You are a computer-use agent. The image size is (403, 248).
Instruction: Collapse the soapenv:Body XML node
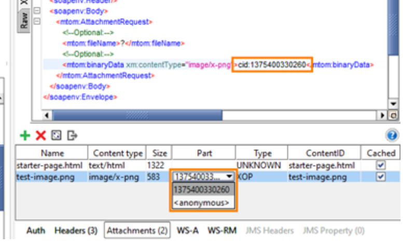[37, 10]
